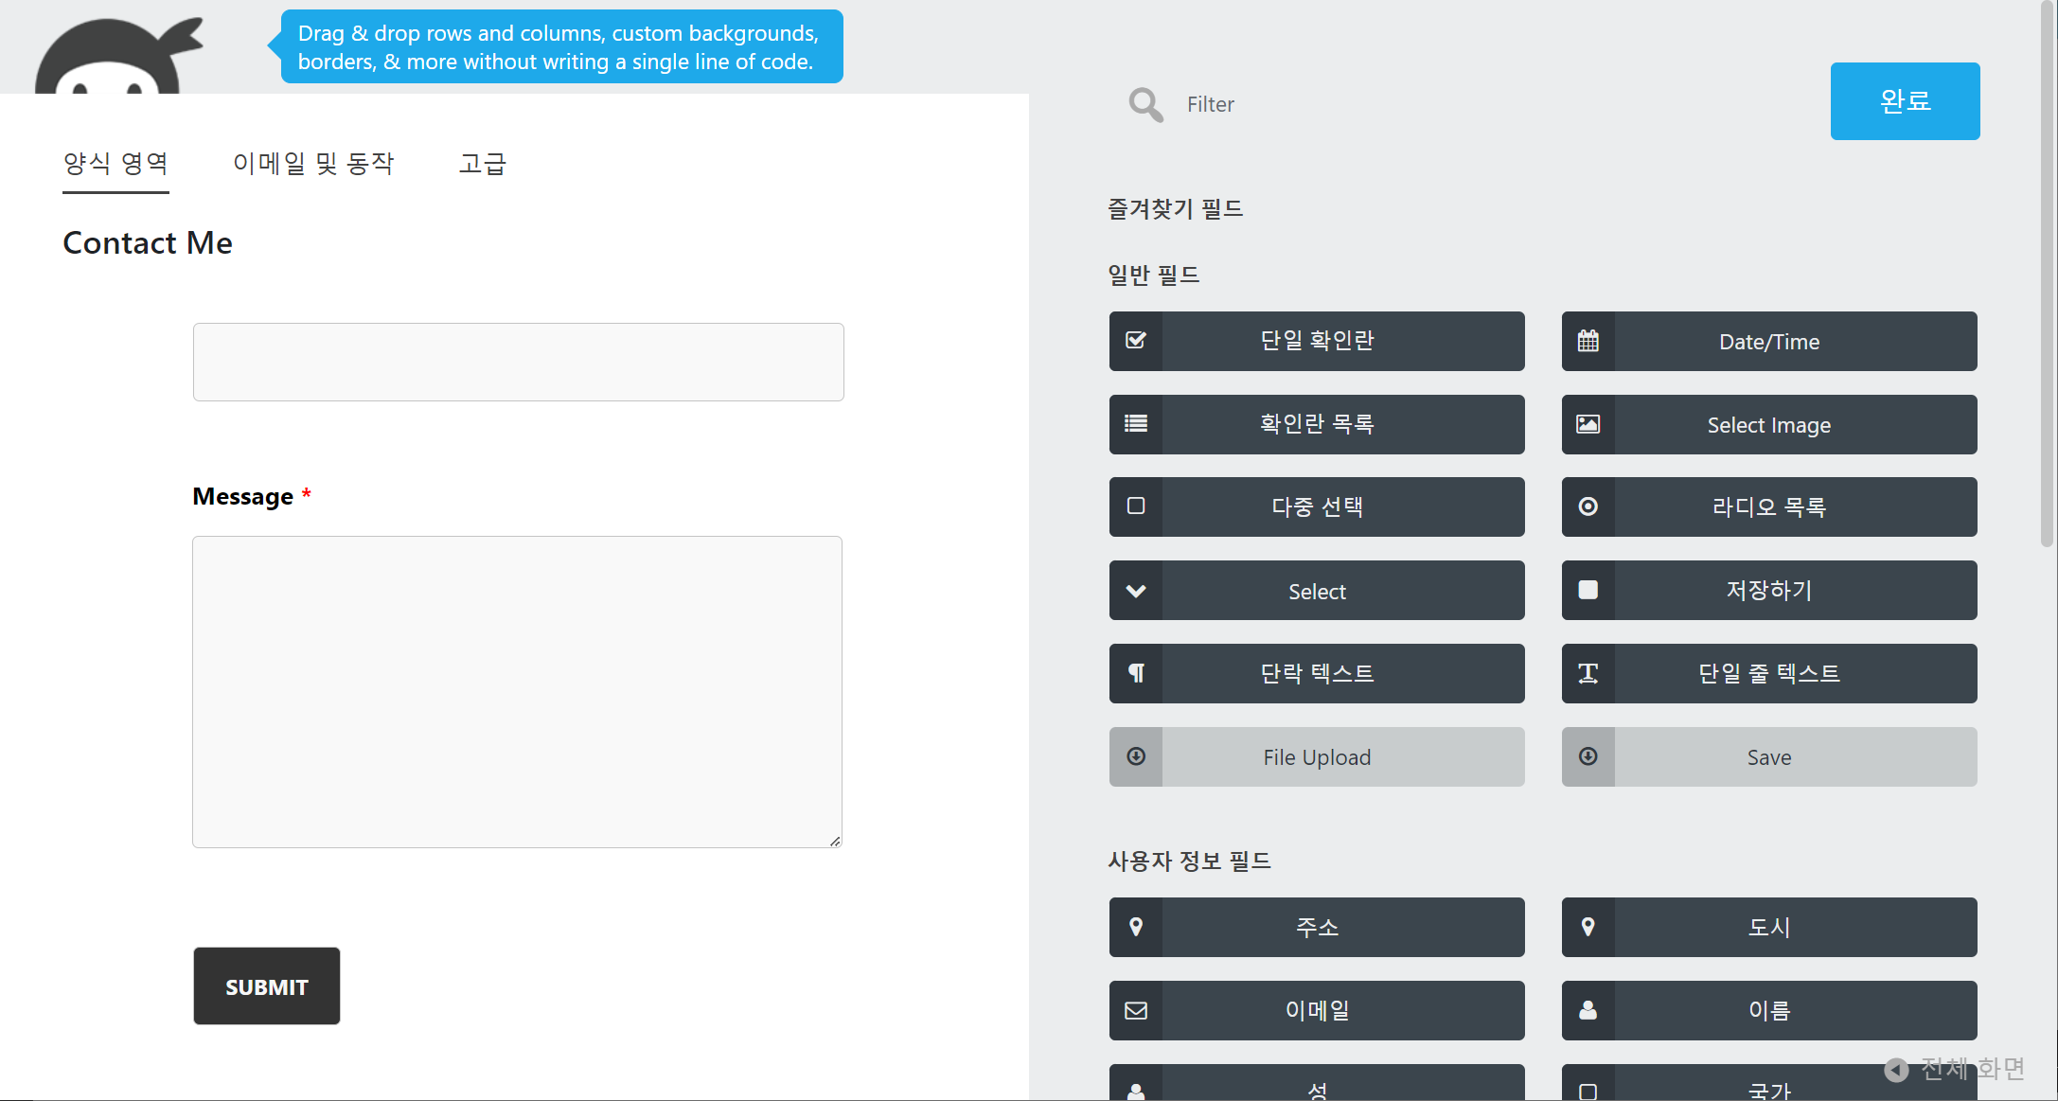
Task: Click the 단락 텍스트 paragraph icon
Action: click(x=1135, y=672)
